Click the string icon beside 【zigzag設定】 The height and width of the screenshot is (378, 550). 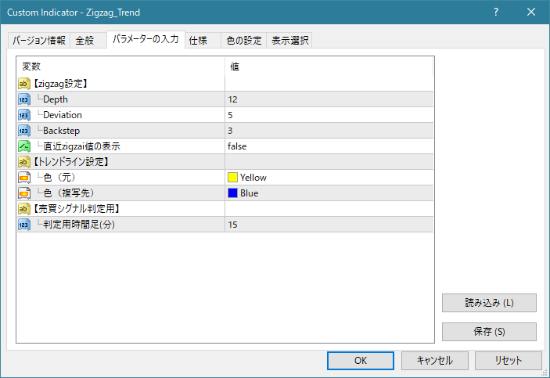click(23, 84)
